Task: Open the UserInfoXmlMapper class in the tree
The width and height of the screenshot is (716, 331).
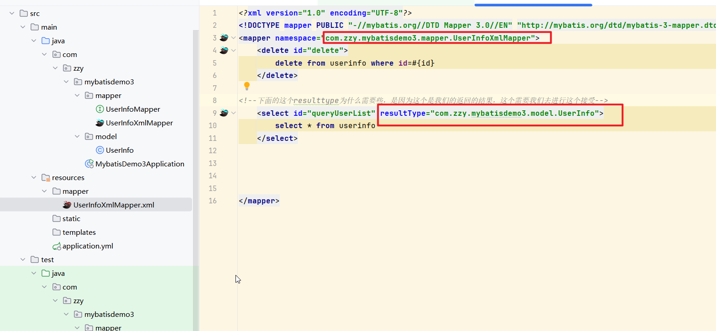Action: pyautogui.click(x=139, y=123)
